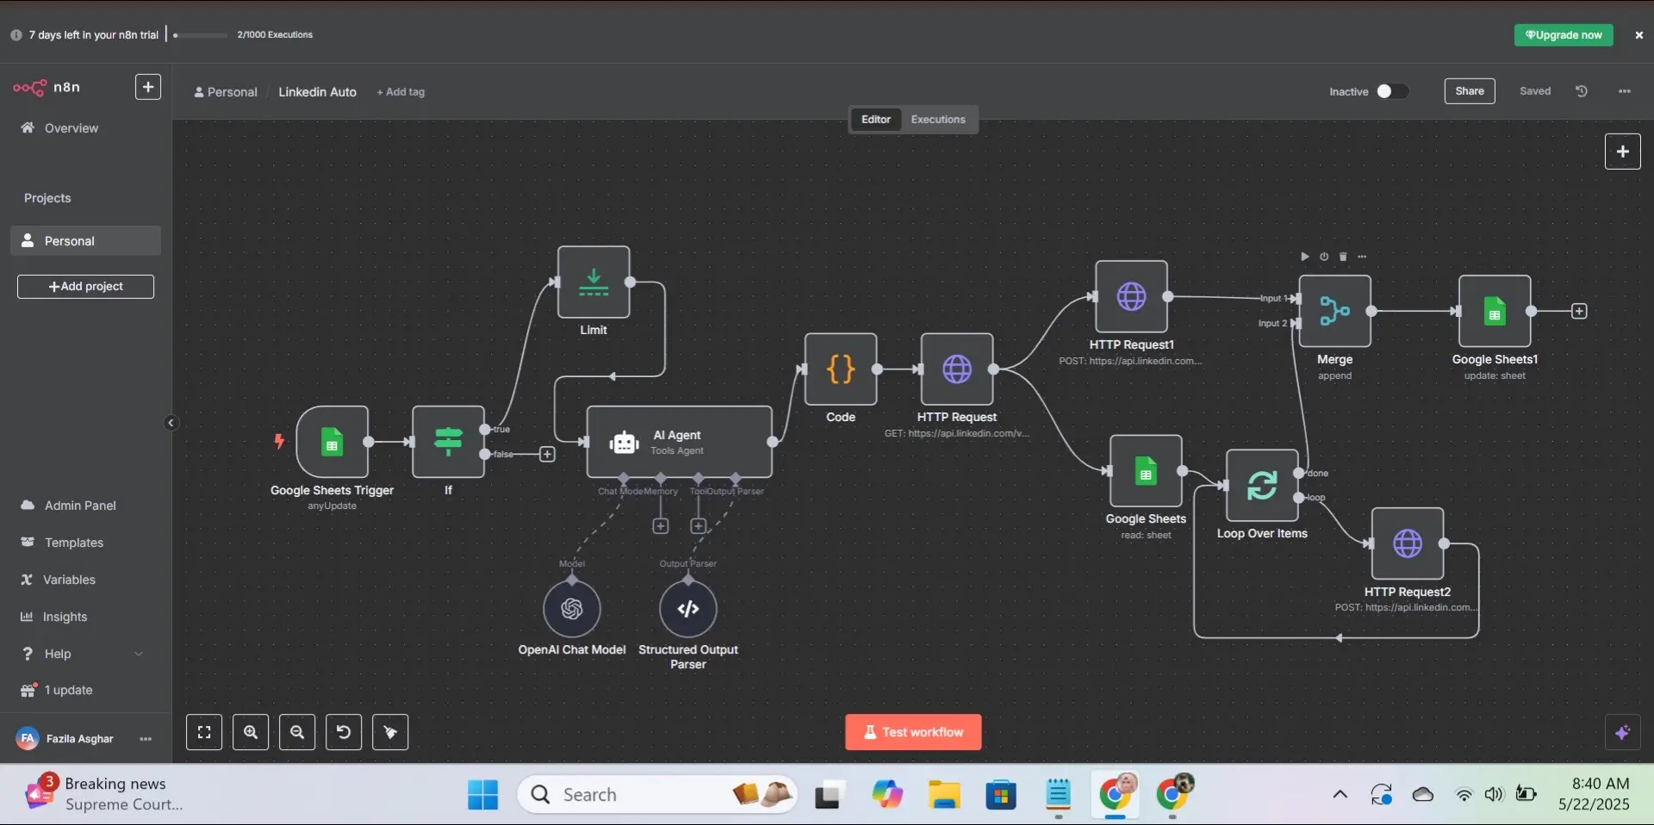Screen dimensions: 1654x825
Task: Reset canvas zoom level
Action: point(344,732)
